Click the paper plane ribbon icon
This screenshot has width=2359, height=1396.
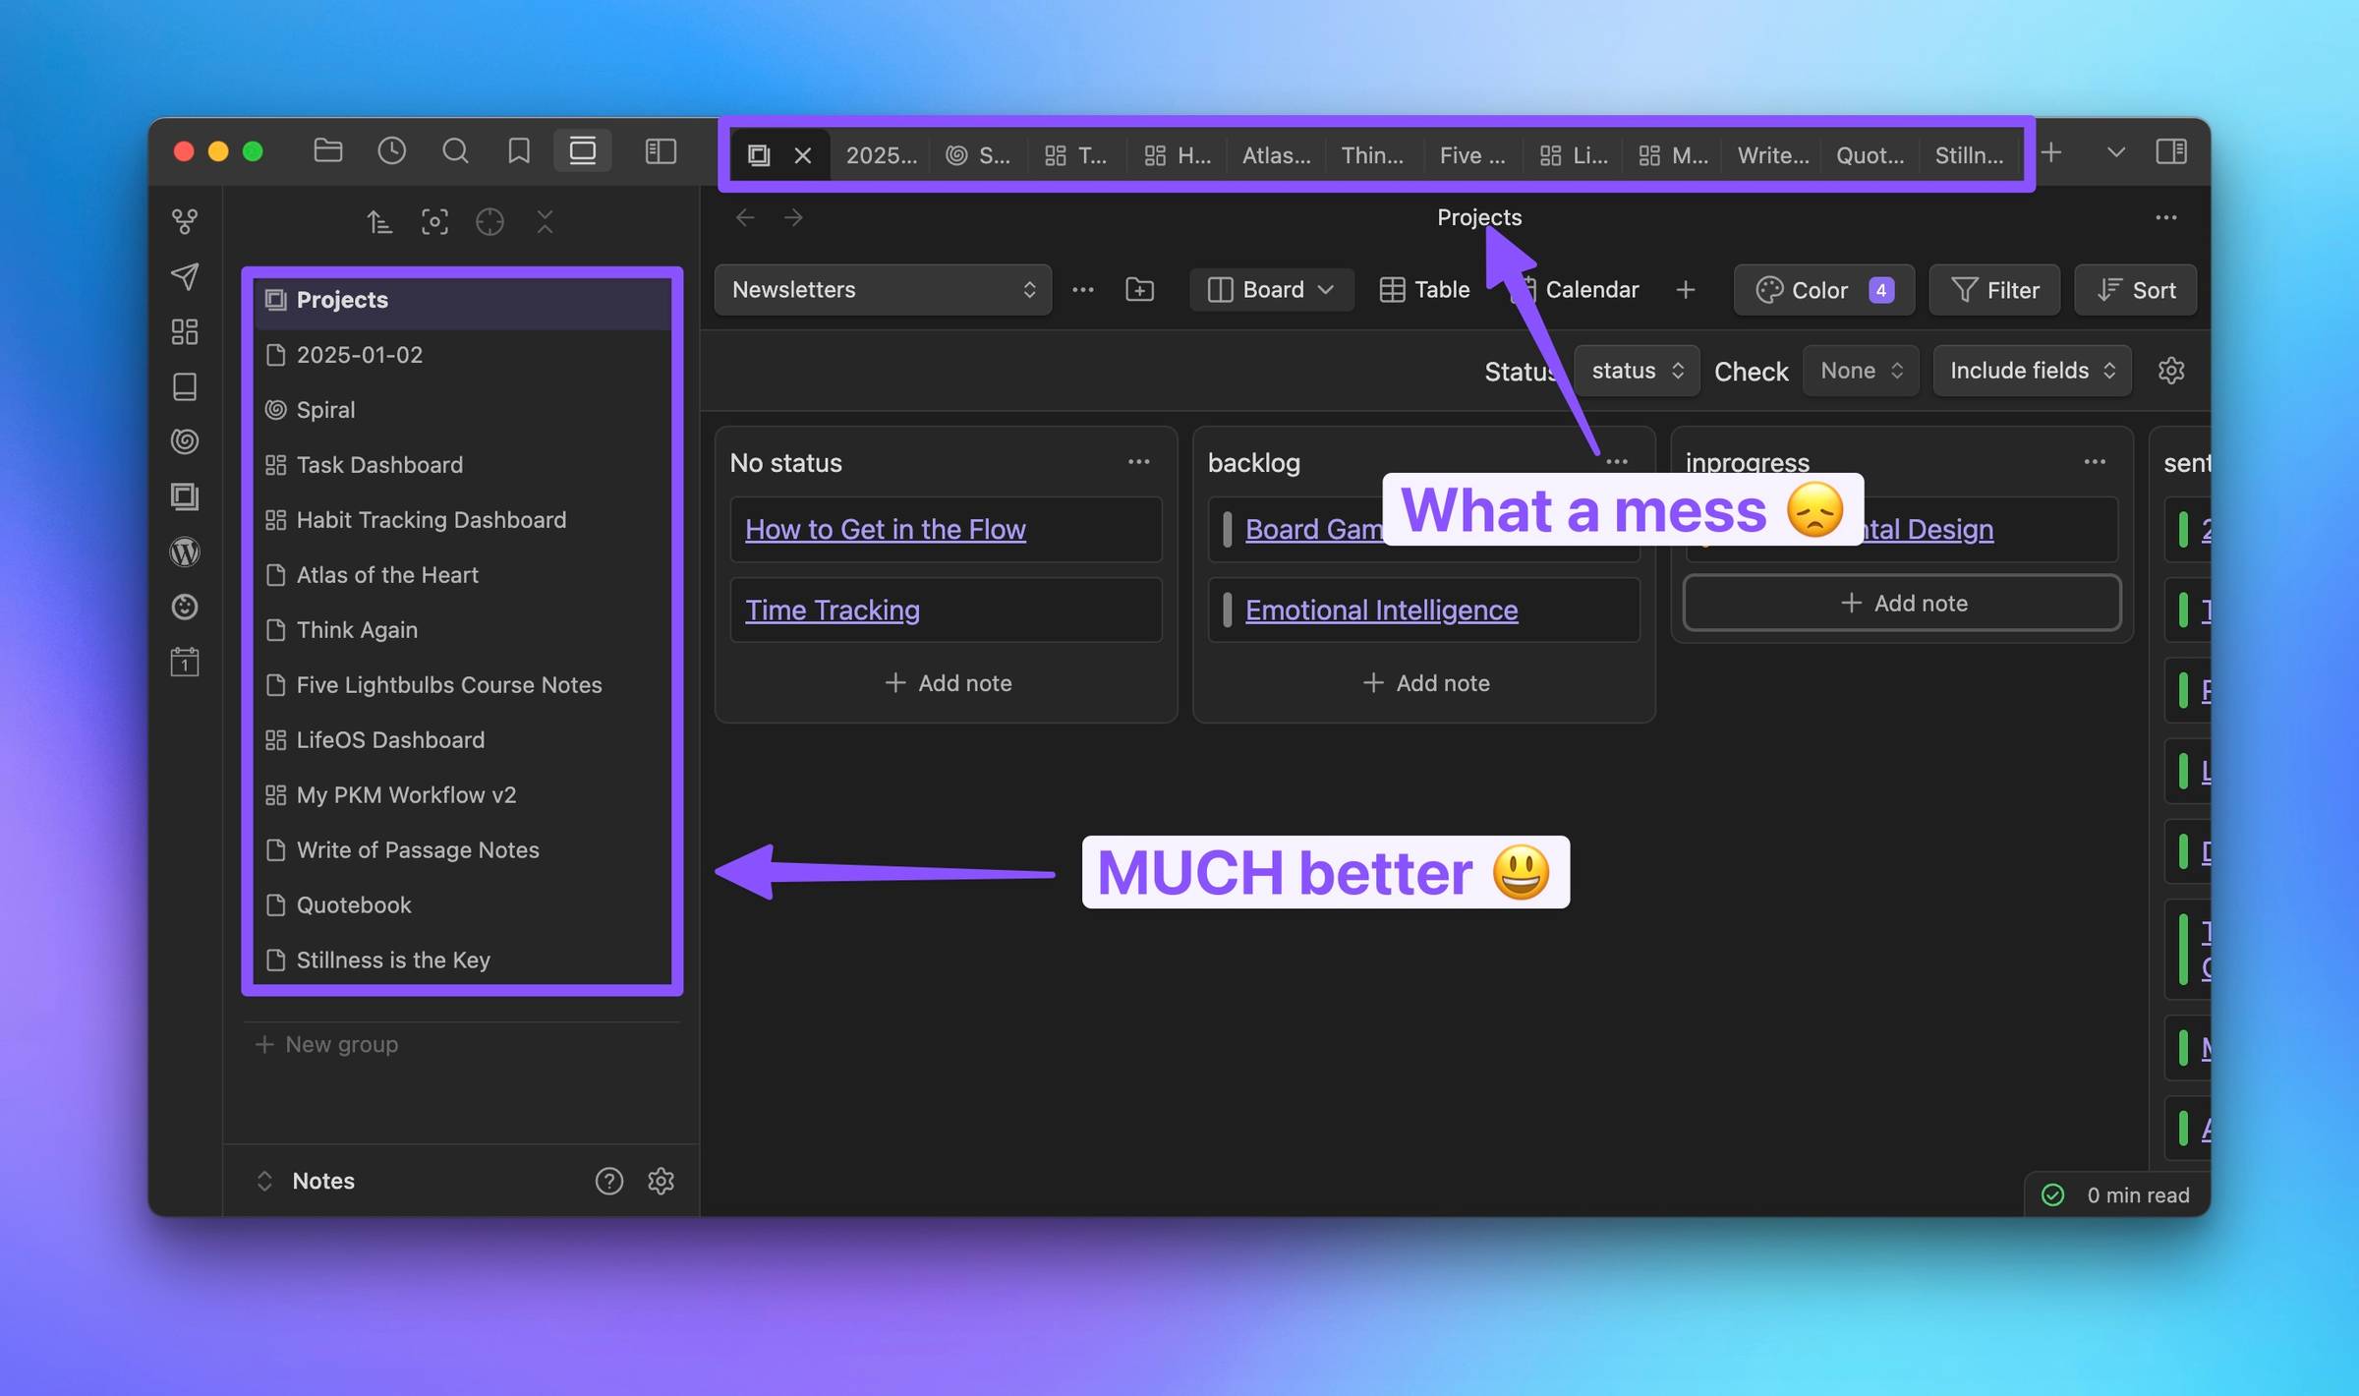coord(185,276)
